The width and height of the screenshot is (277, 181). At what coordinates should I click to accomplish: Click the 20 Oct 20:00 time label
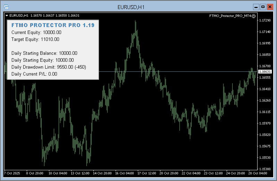(169, 173)
